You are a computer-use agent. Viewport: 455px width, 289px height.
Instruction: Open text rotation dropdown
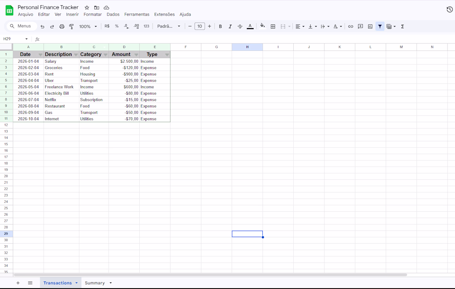click(x=338, y=26)
